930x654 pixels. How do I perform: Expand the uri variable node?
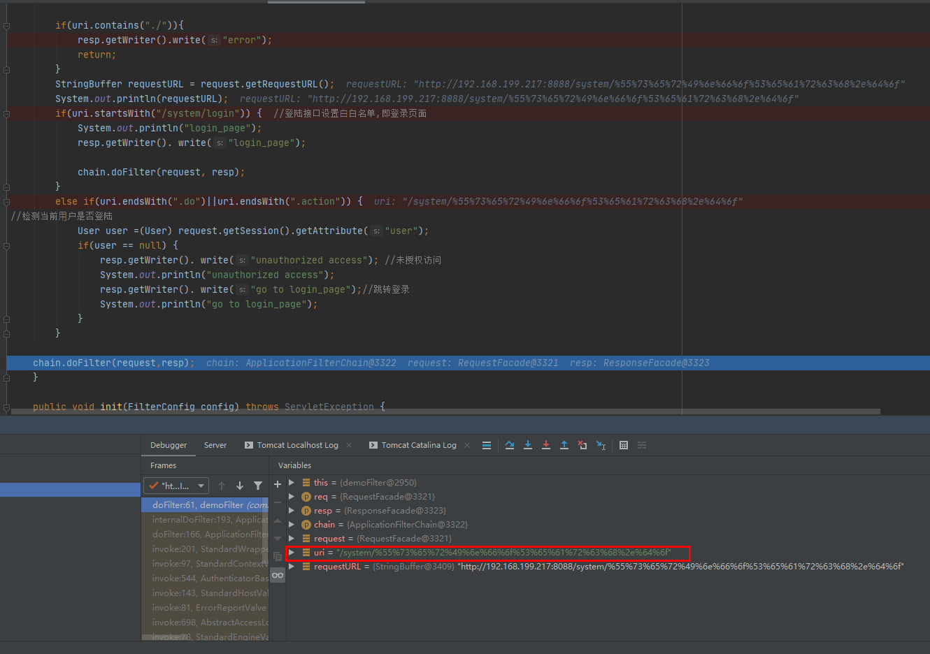coord(292,553)
